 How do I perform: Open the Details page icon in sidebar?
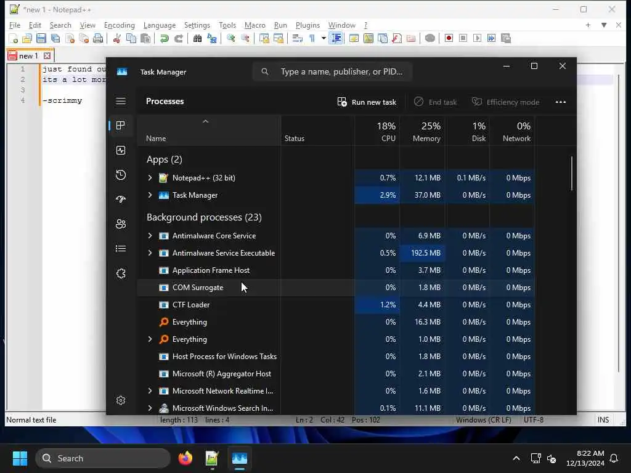point(121,249)
